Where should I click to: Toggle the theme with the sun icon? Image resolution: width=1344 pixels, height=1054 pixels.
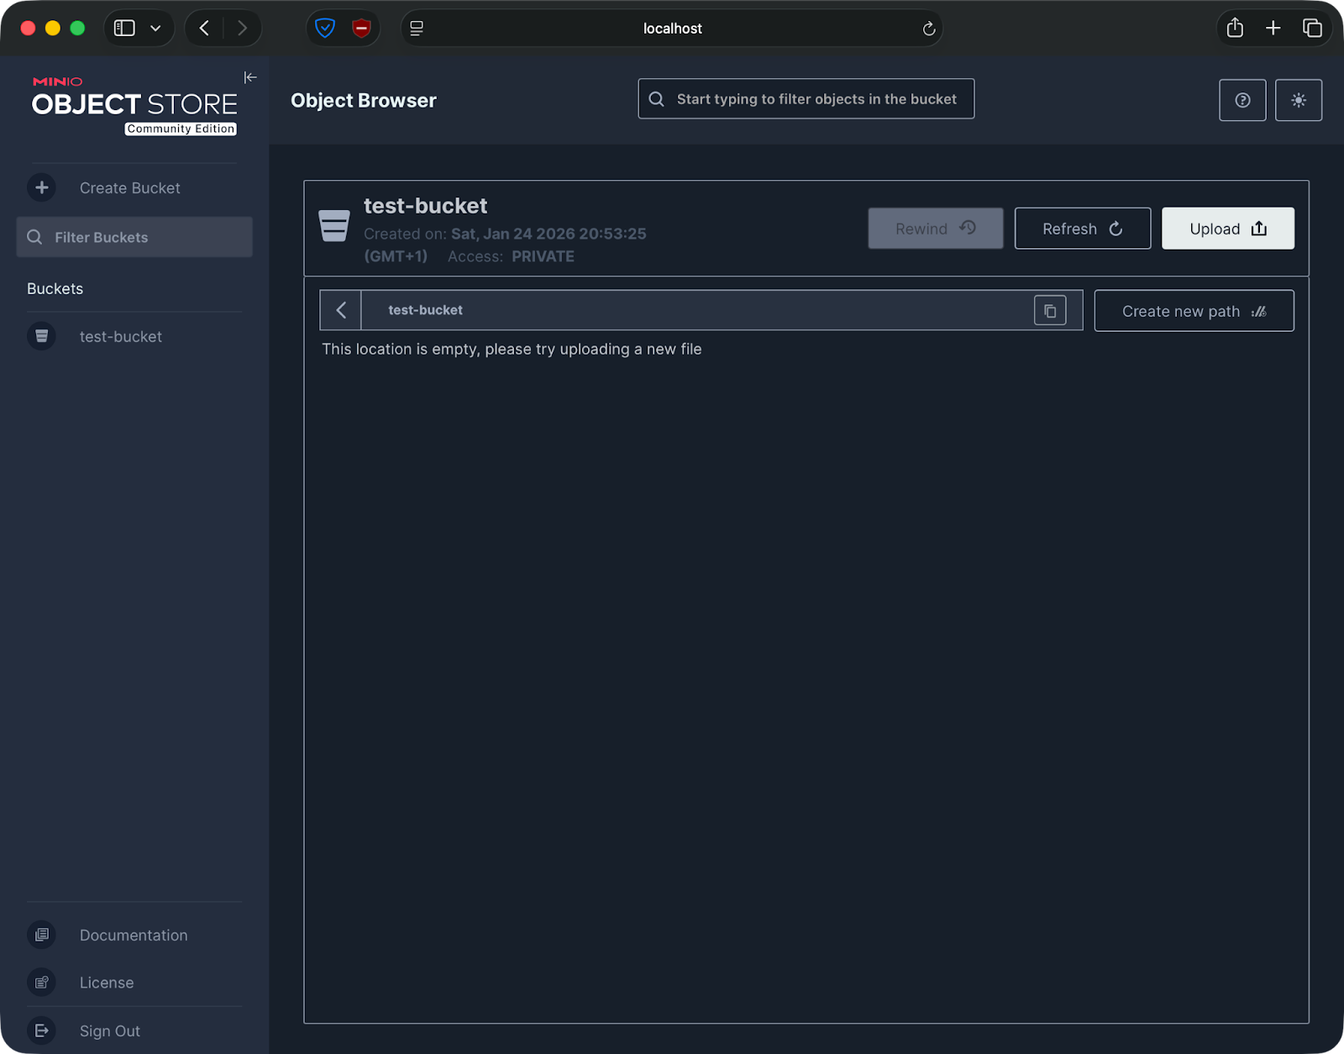(x=1299, y=100)
